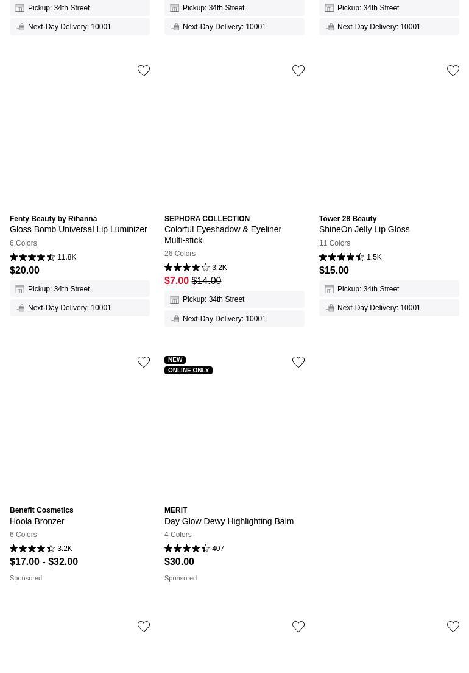This screenshot has width=469, height=673.
Task: Click store icon under ShineOn Jelly Lip Gloss
Action: tap(330, 289)
